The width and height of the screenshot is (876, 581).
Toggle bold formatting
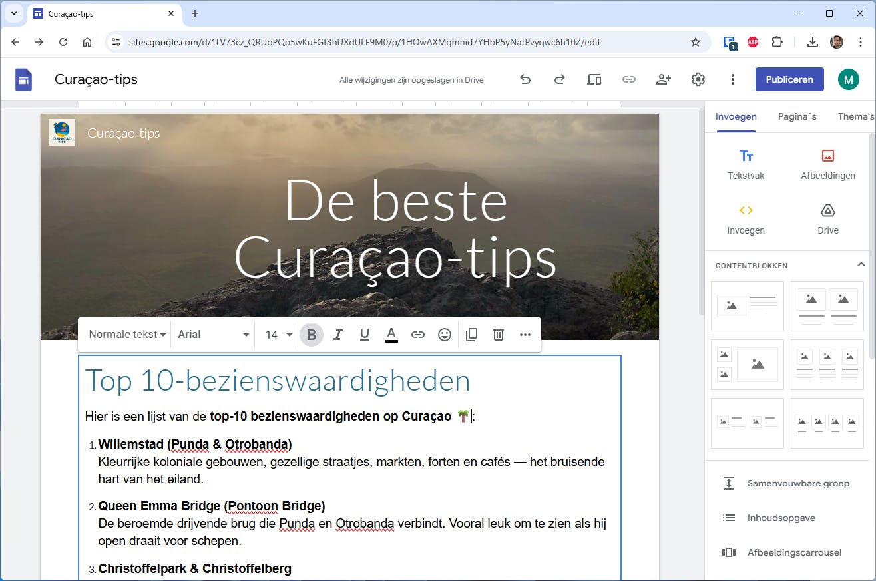[312, 335]
